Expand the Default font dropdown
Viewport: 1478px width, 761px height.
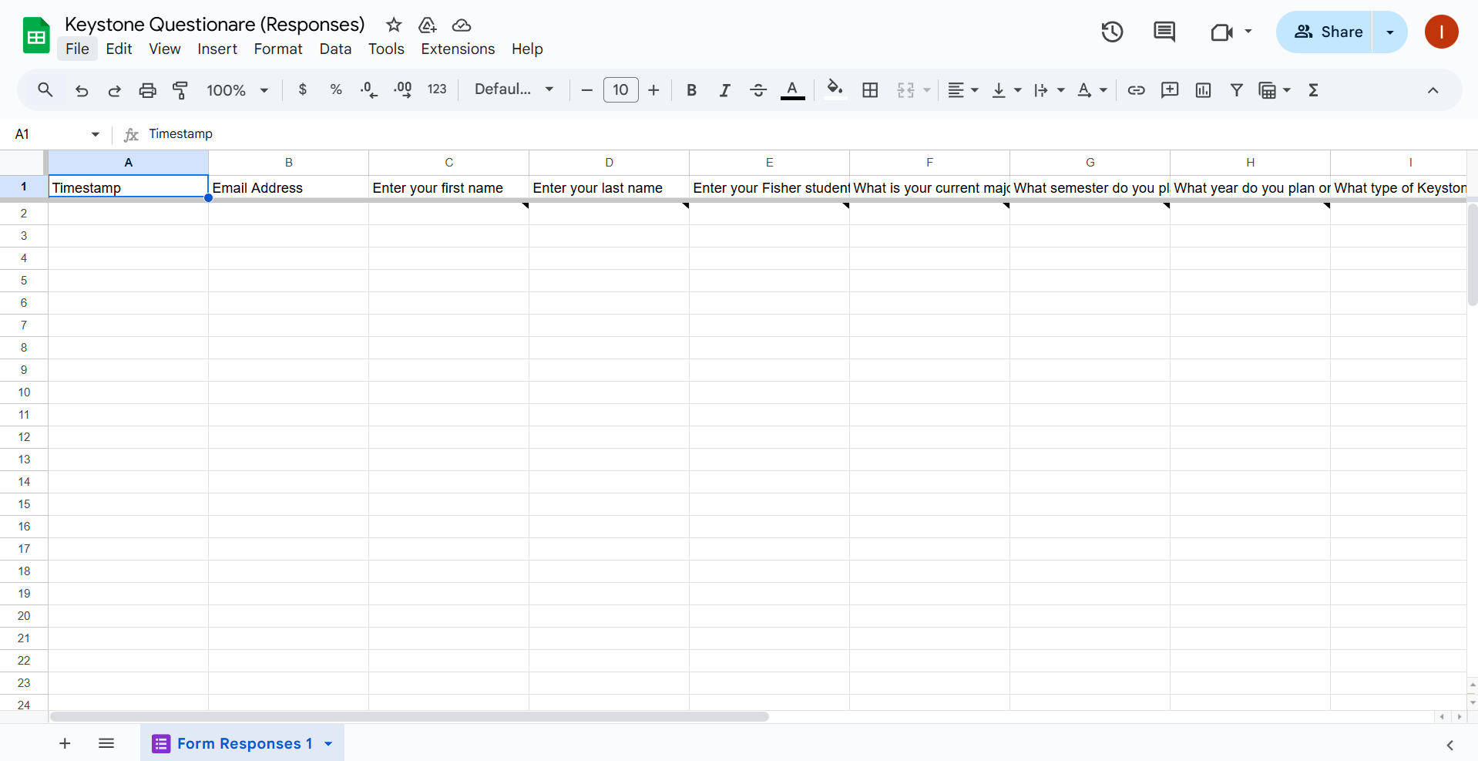[514, 89]
